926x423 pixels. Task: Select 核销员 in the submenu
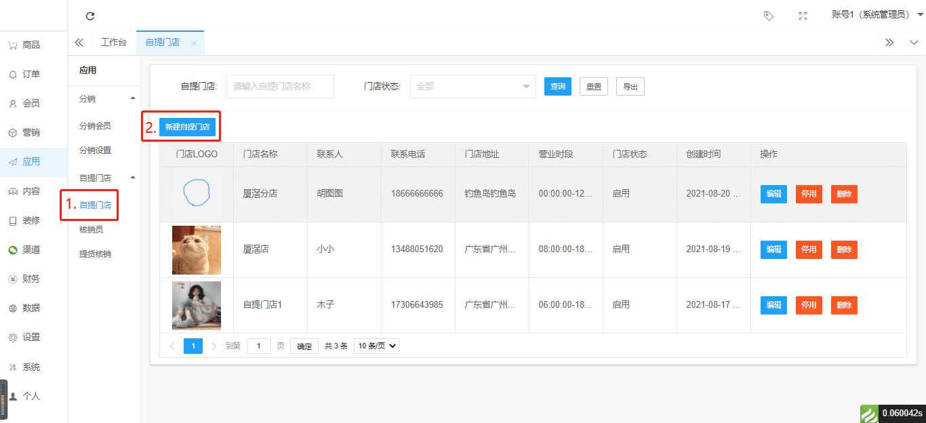pos(92,230)
